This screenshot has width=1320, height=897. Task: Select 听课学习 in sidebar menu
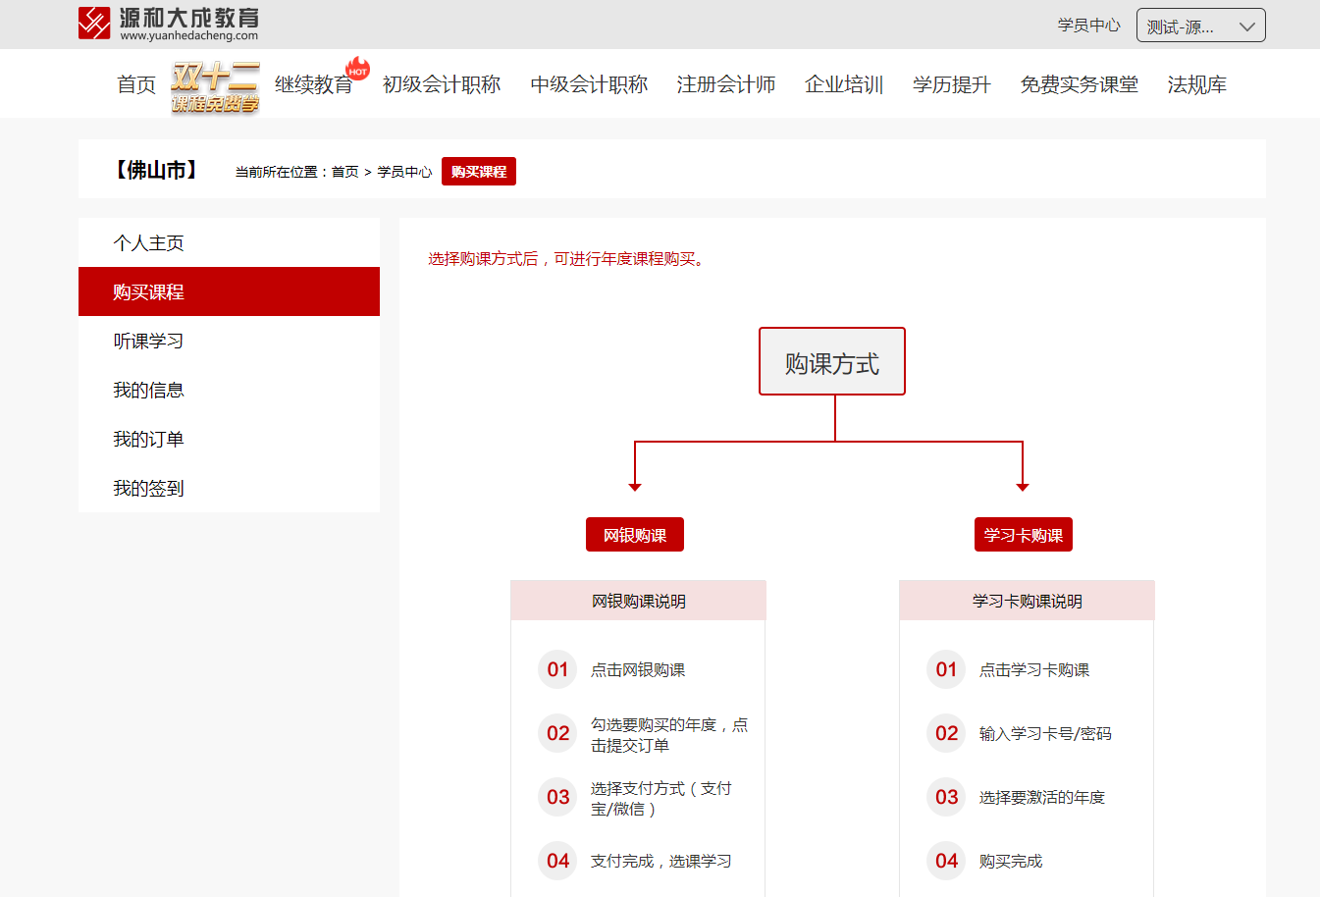pos(149,342)
